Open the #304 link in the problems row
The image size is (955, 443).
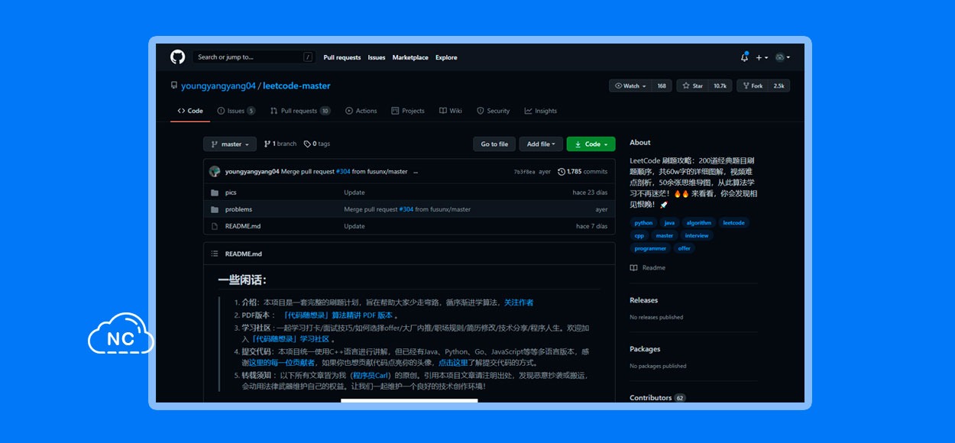click(406, 209)
